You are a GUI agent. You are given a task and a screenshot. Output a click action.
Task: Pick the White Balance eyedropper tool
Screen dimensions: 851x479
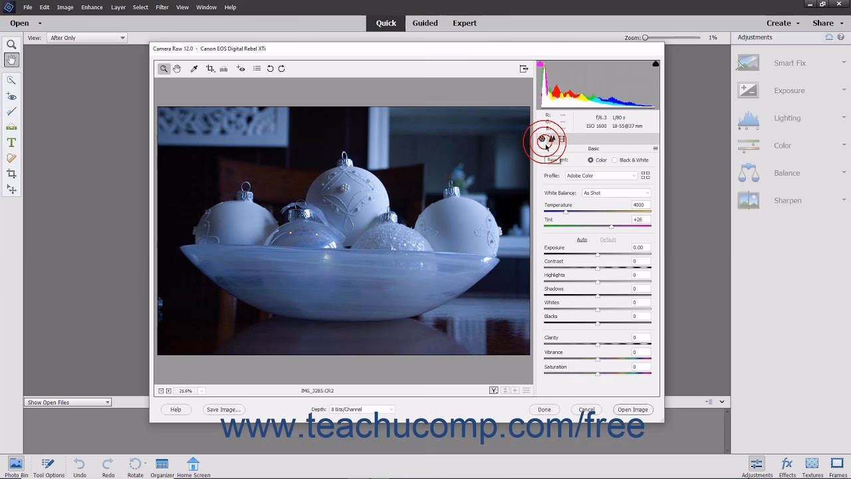tap(194, 69)
